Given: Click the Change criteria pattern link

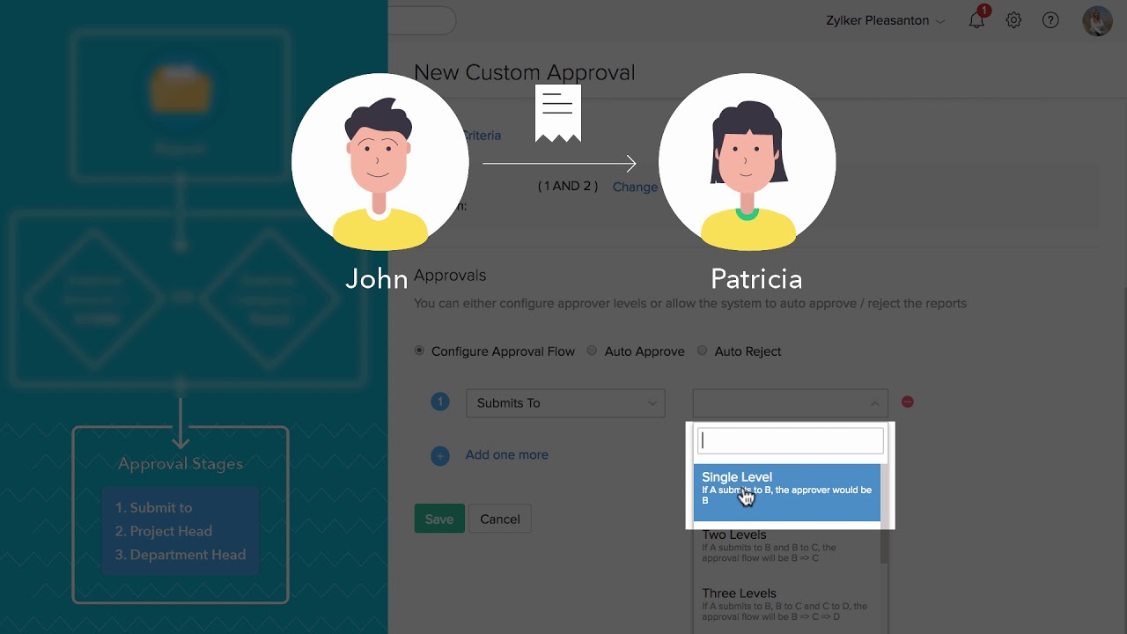Looking at the screenshot, I should pyautogui.click(x=635, y=187).
